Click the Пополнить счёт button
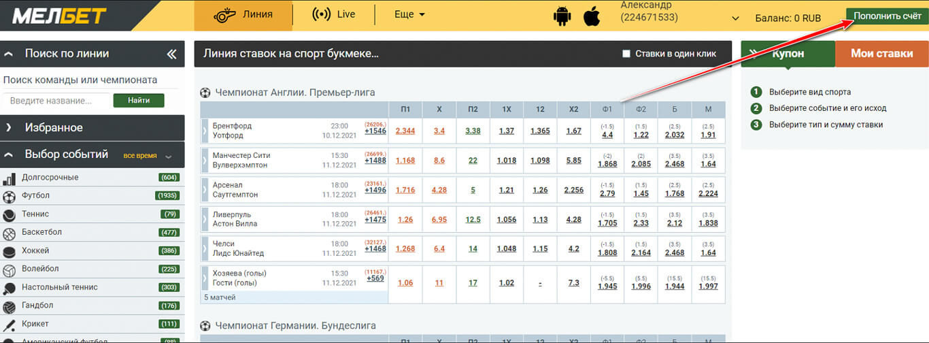The width and height of the screenshot is (929, 343). pyautogui.click(x=887, y=16)
